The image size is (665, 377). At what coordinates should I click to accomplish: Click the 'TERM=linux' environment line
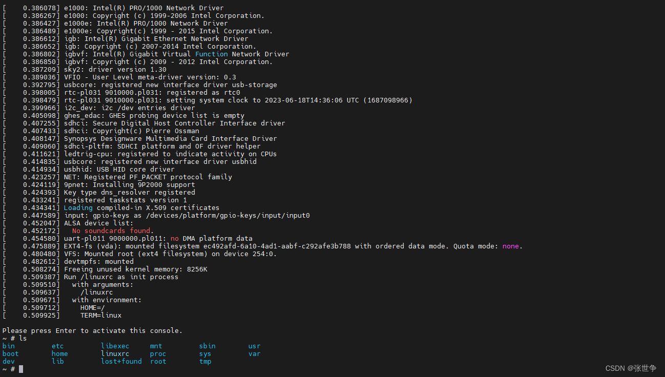click(101, 316)
